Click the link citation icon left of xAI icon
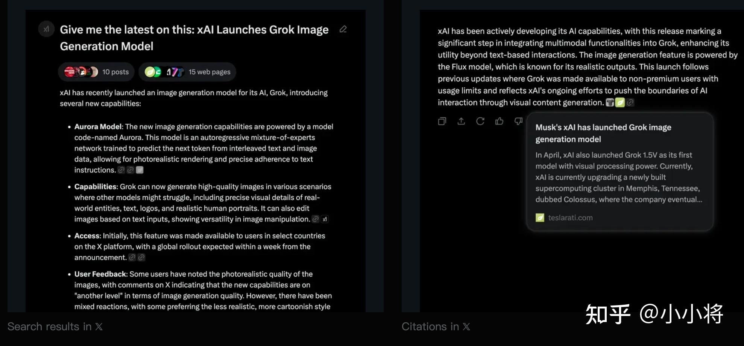The image size is (744, 346). click(x=316, y=219)
